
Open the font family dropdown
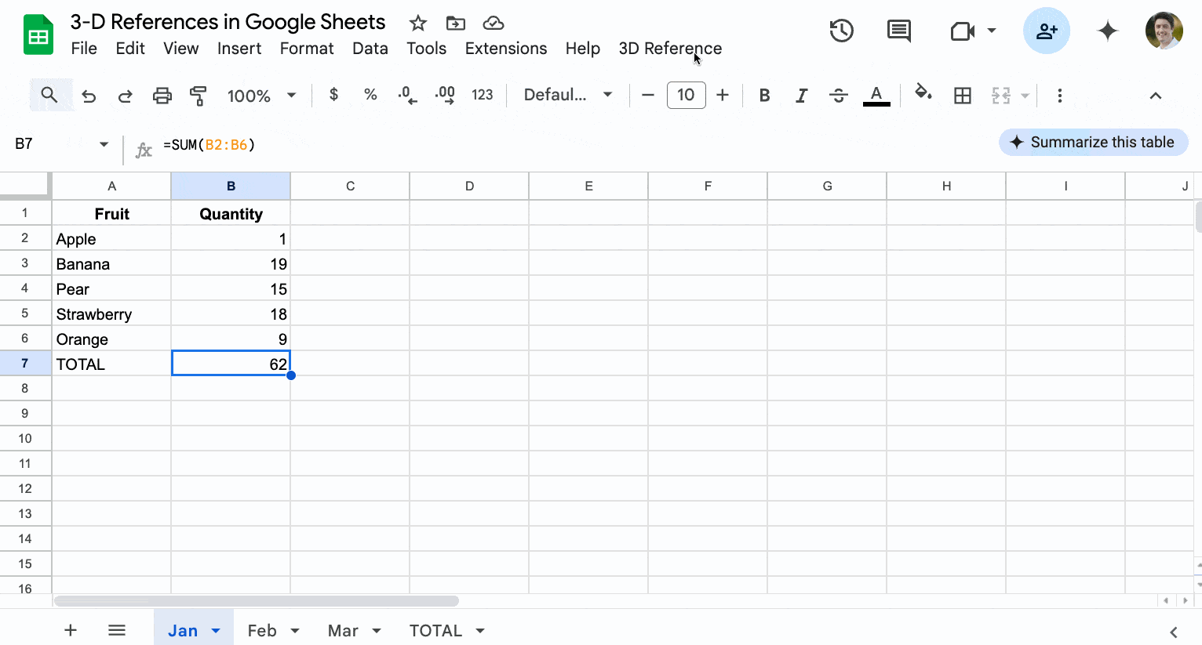[567, 95]
